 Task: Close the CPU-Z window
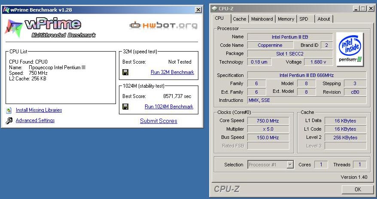pyautogui.click(x=371, y=9)
